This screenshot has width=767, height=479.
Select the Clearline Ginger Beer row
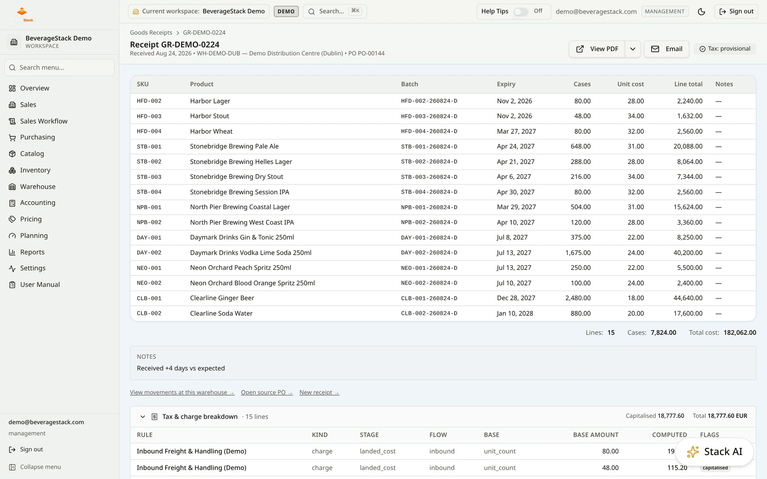[x=443, y=298]
